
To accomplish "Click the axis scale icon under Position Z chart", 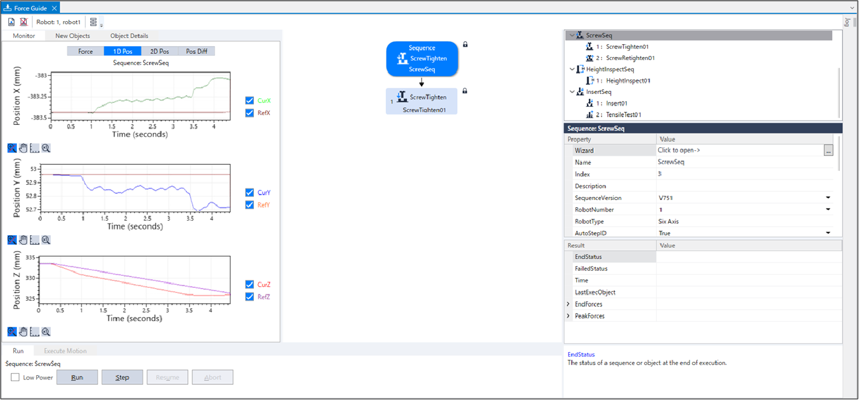I will click(x=35, y=332).
